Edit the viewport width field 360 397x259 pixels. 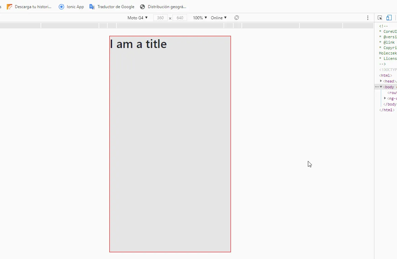tap(160, 18)
